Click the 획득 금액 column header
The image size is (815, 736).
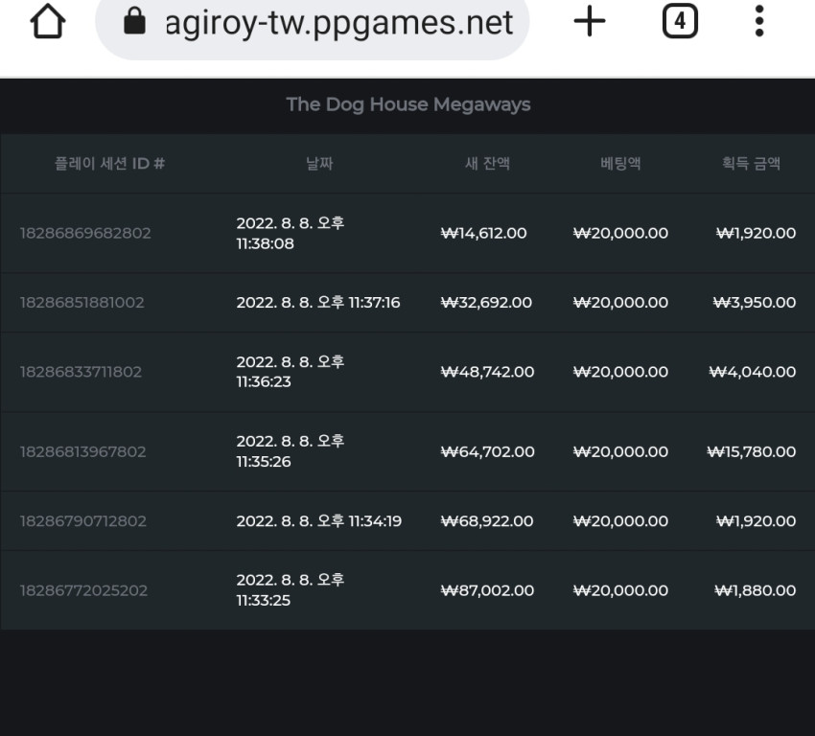(751, 164)
